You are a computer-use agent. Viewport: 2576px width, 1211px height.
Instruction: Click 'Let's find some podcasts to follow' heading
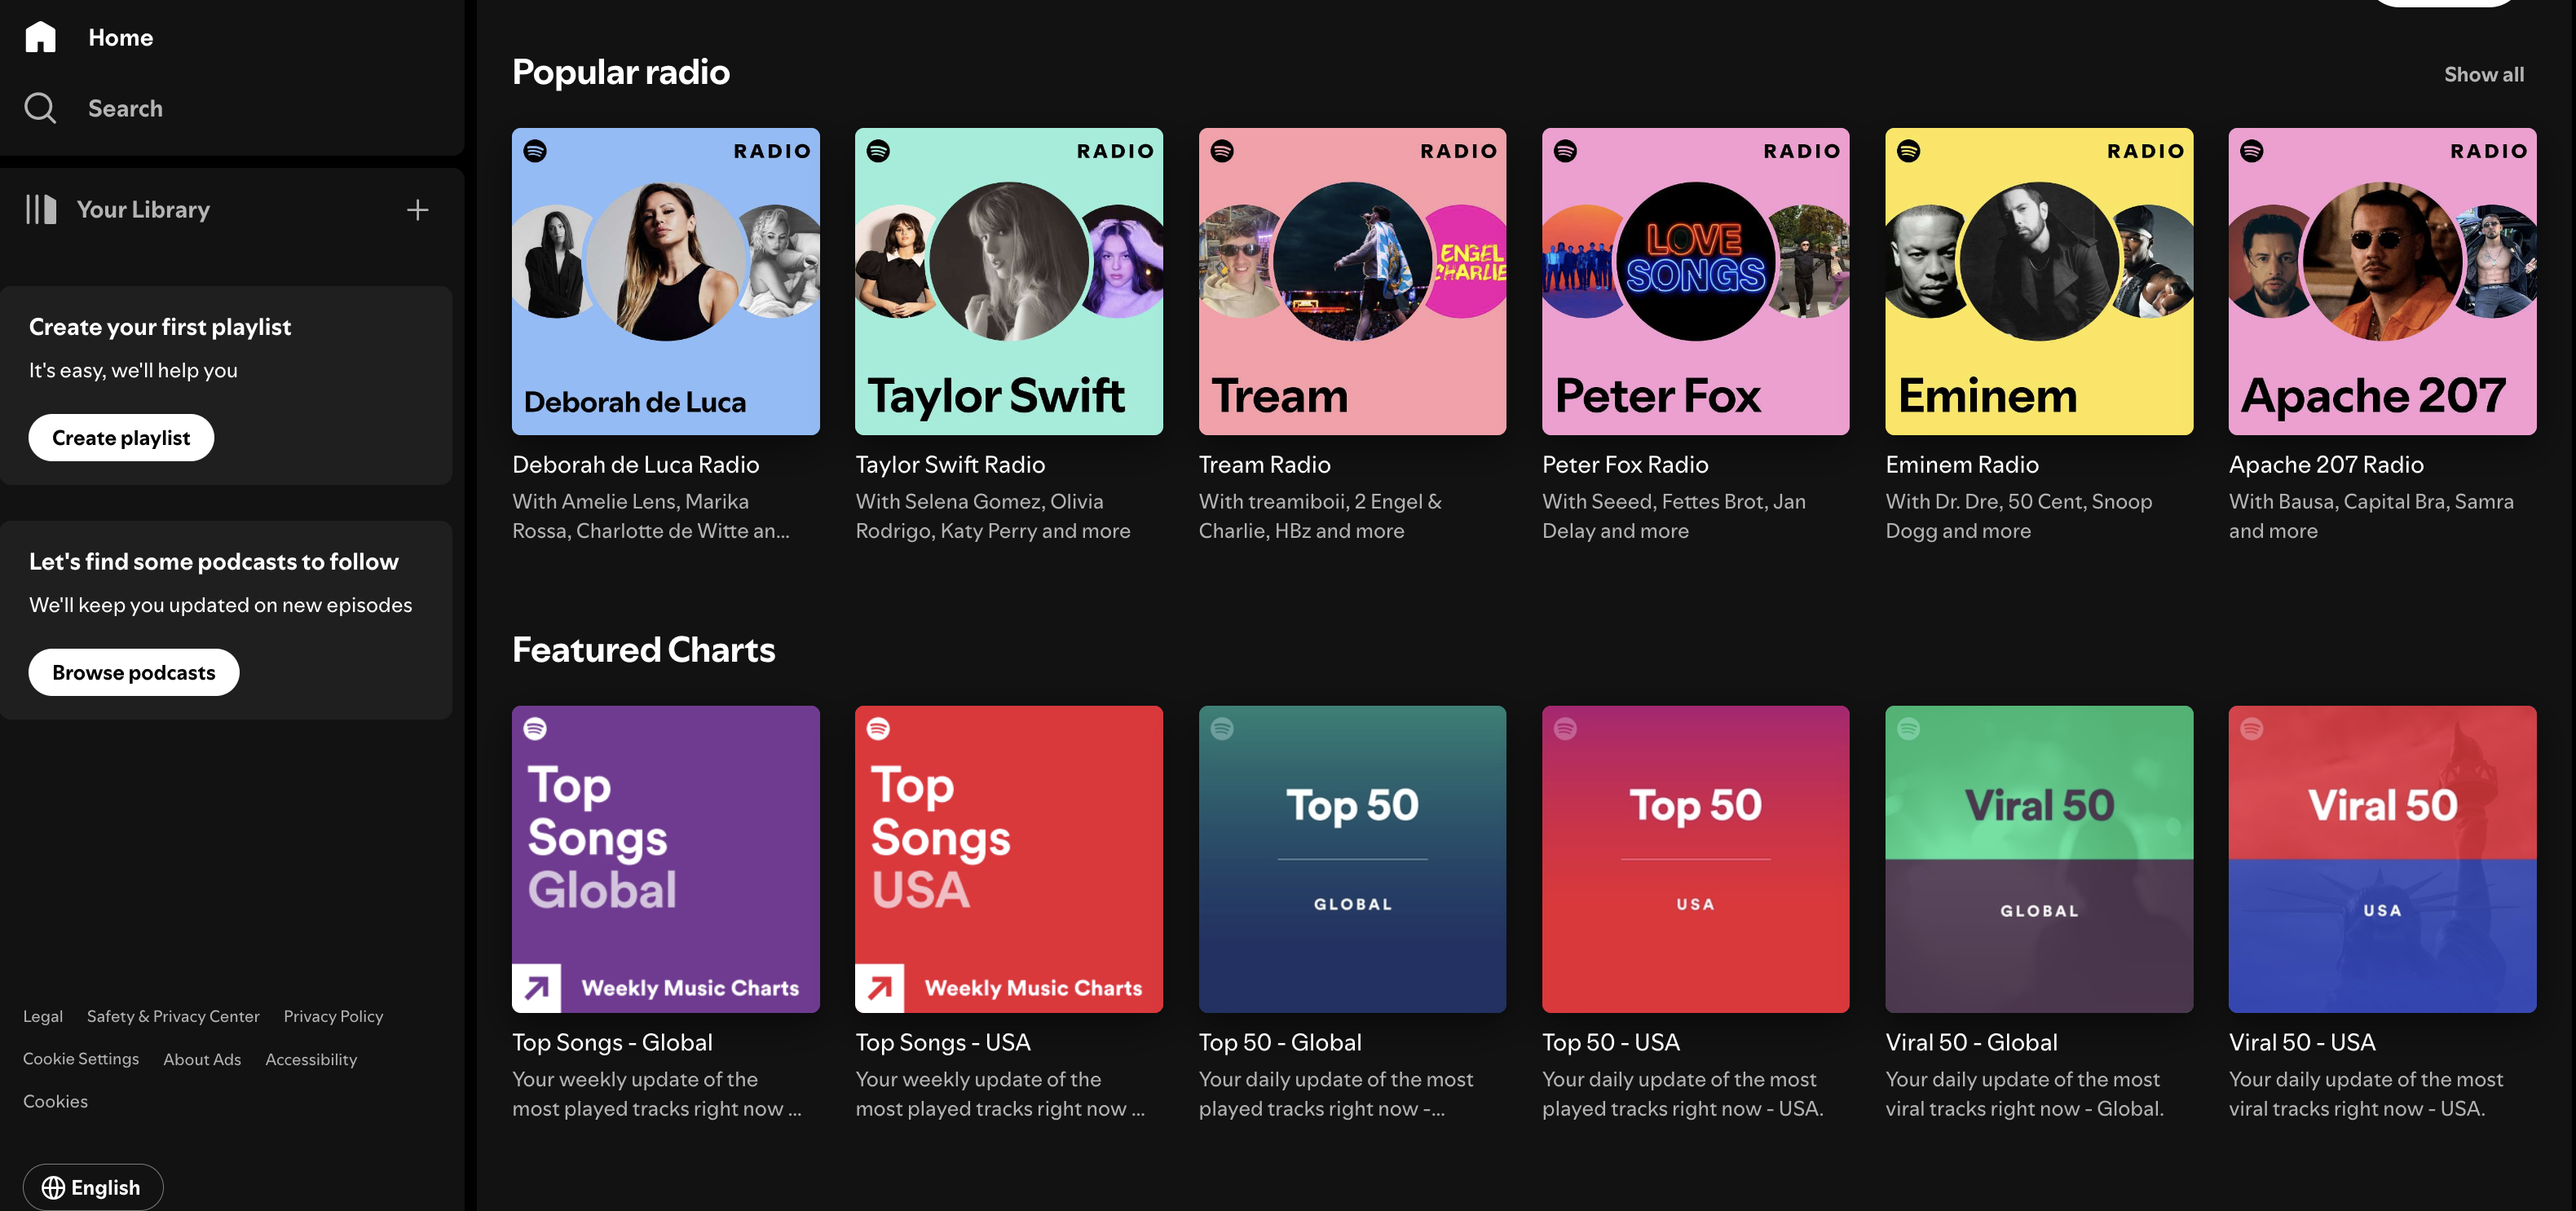click(x=213, y=562)
